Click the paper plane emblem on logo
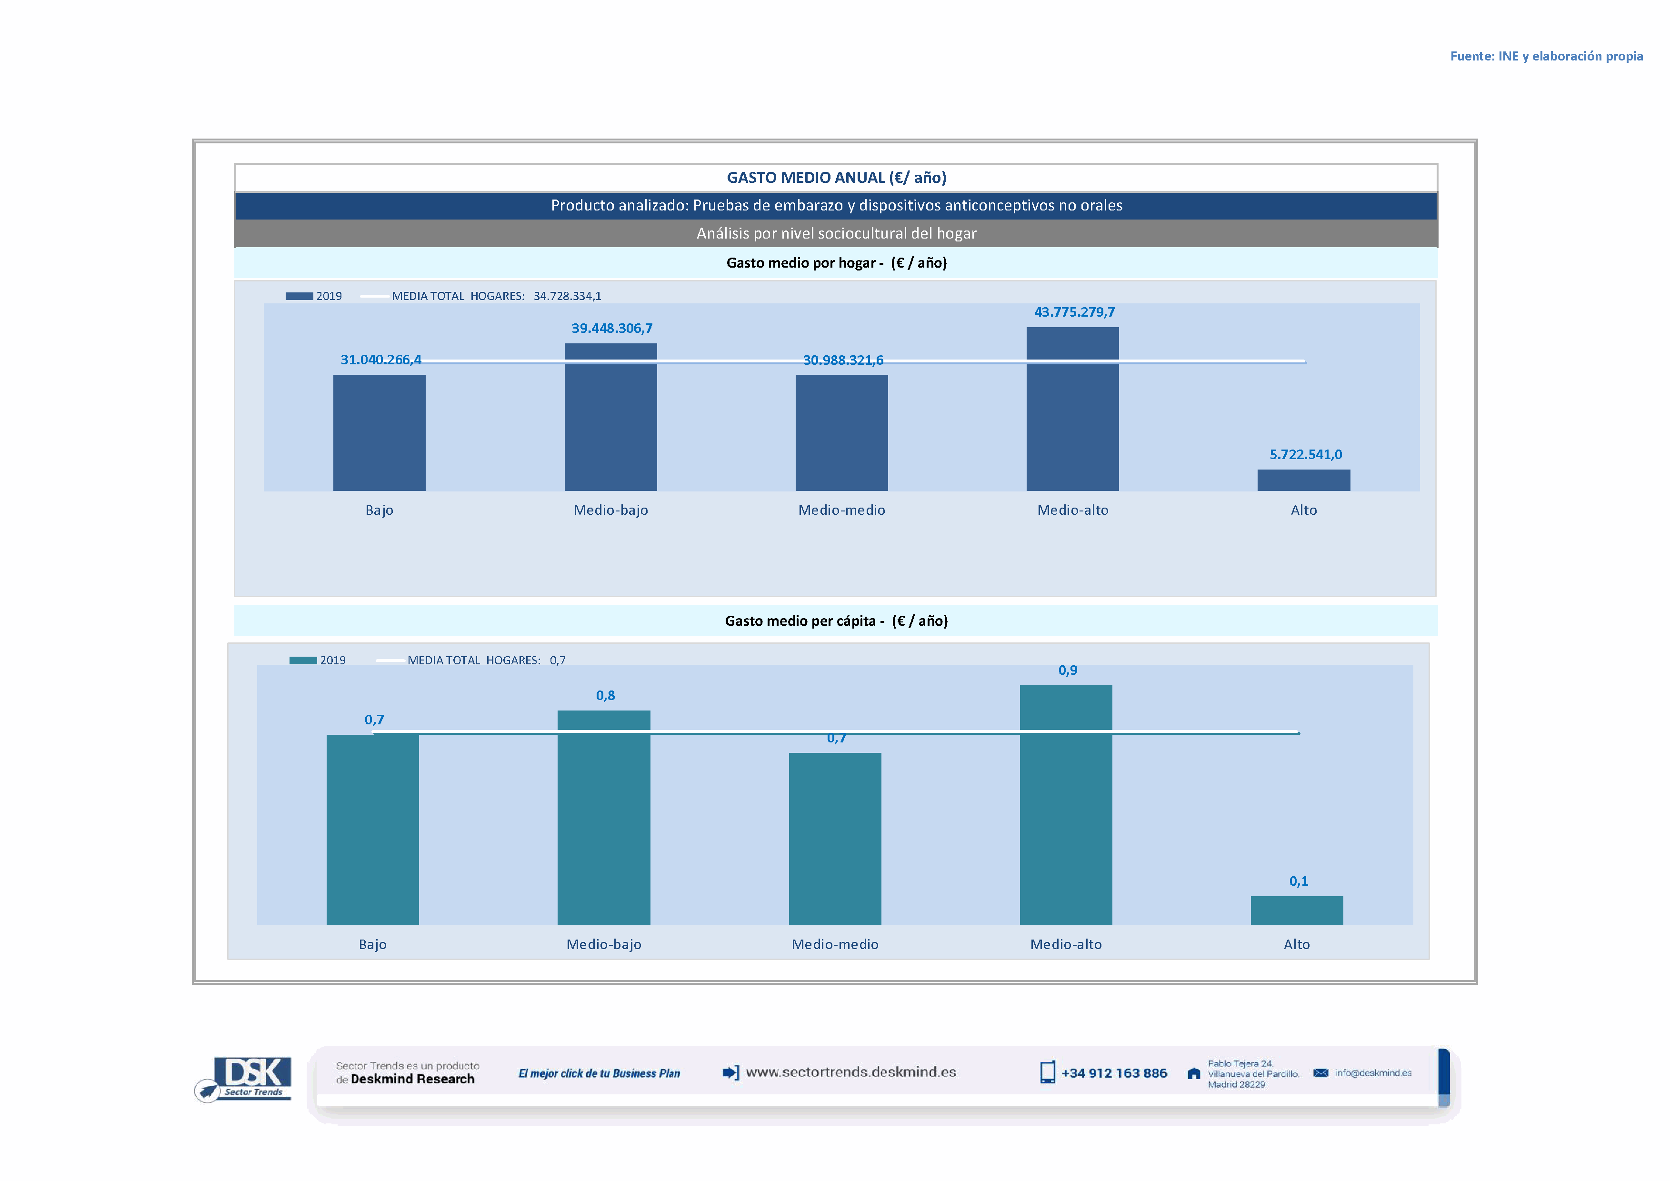This screenshot has width=1670, height=1181. [207, 1091]
